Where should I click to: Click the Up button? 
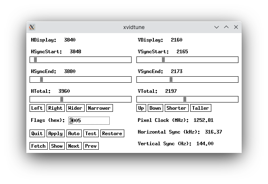click(141, 108)
